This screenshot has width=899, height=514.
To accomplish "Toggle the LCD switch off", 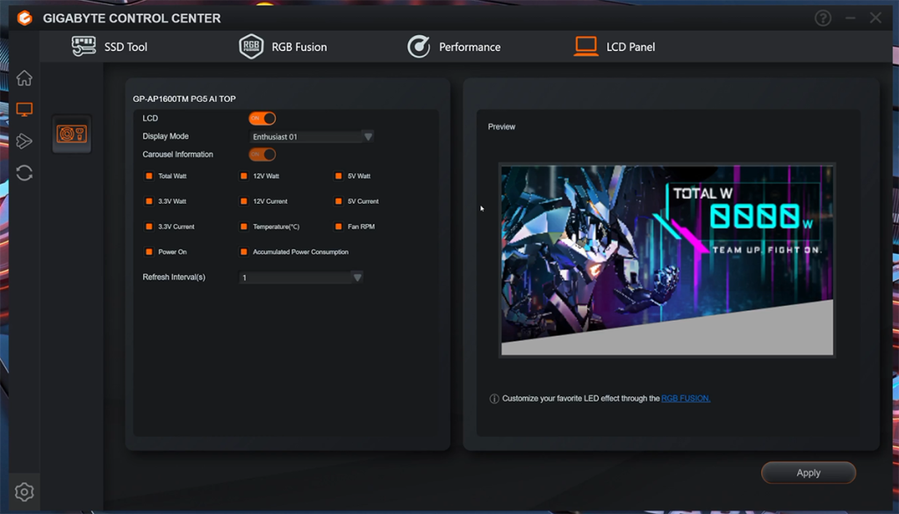I will pyautogui.click(x=262, y=118).
